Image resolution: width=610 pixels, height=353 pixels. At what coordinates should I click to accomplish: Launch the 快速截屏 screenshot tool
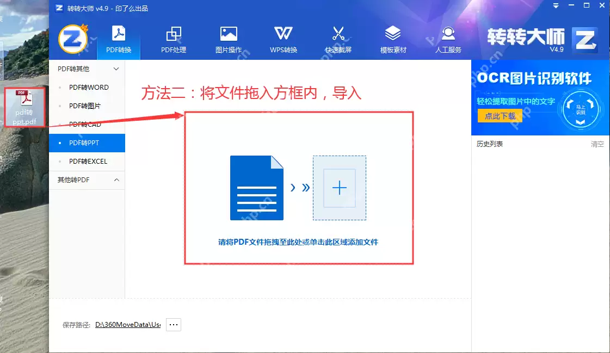pos(338,38)
